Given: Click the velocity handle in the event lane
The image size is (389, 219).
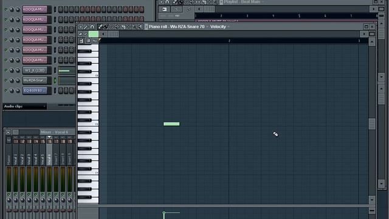Looking at the screenshot, I should [x=164, y=213].
